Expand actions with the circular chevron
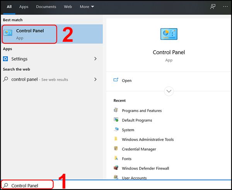 pos(169,91)
